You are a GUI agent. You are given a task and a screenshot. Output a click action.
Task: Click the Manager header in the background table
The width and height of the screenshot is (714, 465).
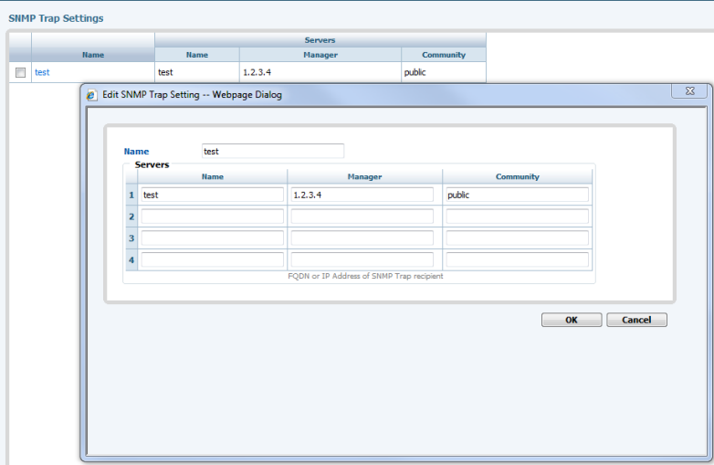click(320, 55)
